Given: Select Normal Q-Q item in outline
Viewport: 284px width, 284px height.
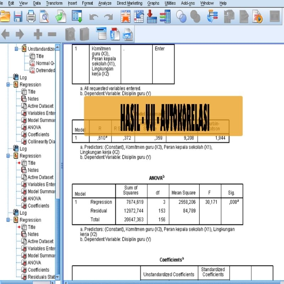Looking at the screenshot, I should click(45, 63).
